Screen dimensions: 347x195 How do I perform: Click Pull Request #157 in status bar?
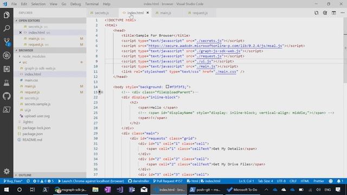click(168, 181)
